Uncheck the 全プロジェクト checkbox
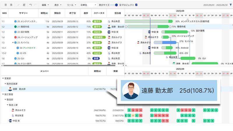Screen dimensions: 233x131 coord(136,5)
